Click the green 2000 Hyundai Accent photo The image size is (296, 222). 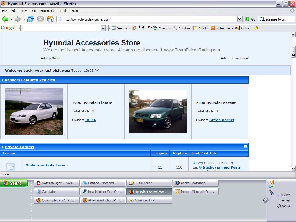click(x=158, y=111)
